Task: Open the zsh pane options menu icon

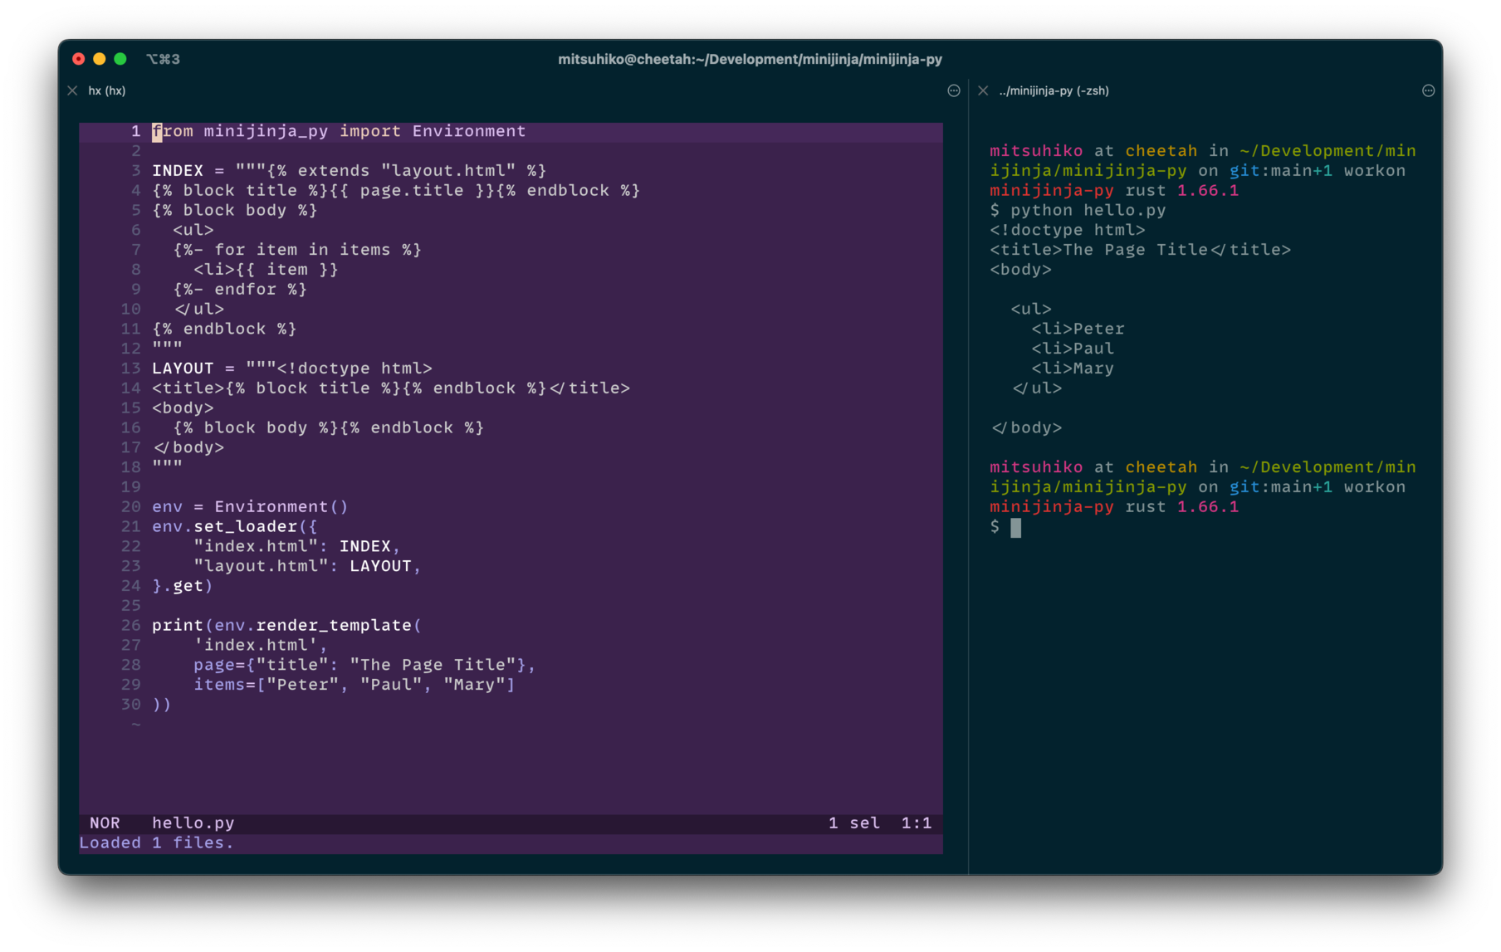Action: (x=1428, y=90)
